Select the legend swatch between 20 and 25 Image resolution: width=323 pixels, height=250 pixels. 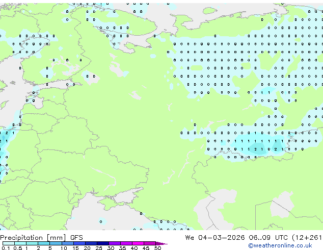point(91,243)
